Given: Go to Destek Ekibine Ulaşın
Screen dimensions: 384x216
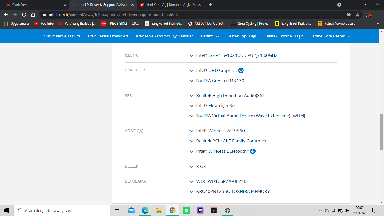Looking at the screenshot, I should [284, 36].
